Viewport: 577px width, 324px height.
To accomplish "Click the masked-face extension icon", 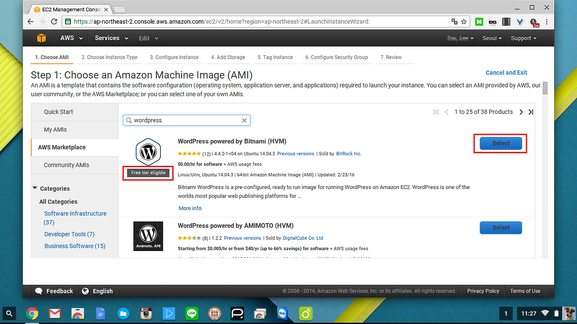I will 493,21.
